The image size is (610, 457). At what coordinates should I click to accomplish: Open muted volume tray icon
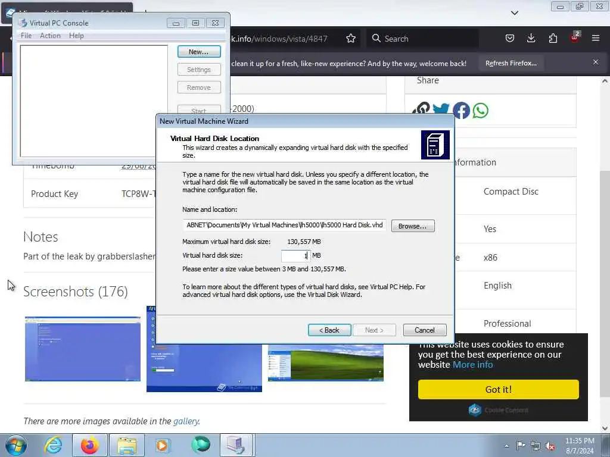click(550, 446)
